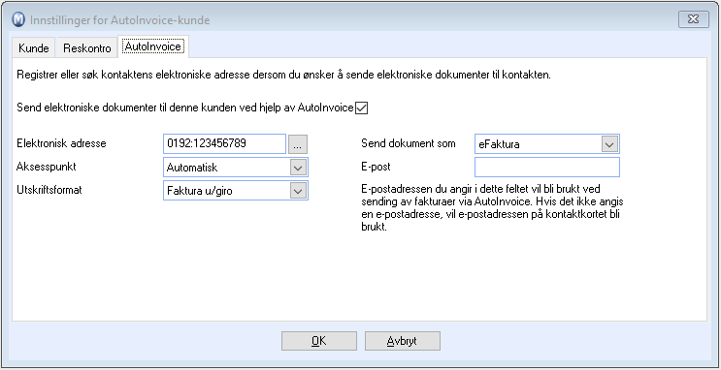Close the AutoInvoice settings dialog

pos(694,19)
